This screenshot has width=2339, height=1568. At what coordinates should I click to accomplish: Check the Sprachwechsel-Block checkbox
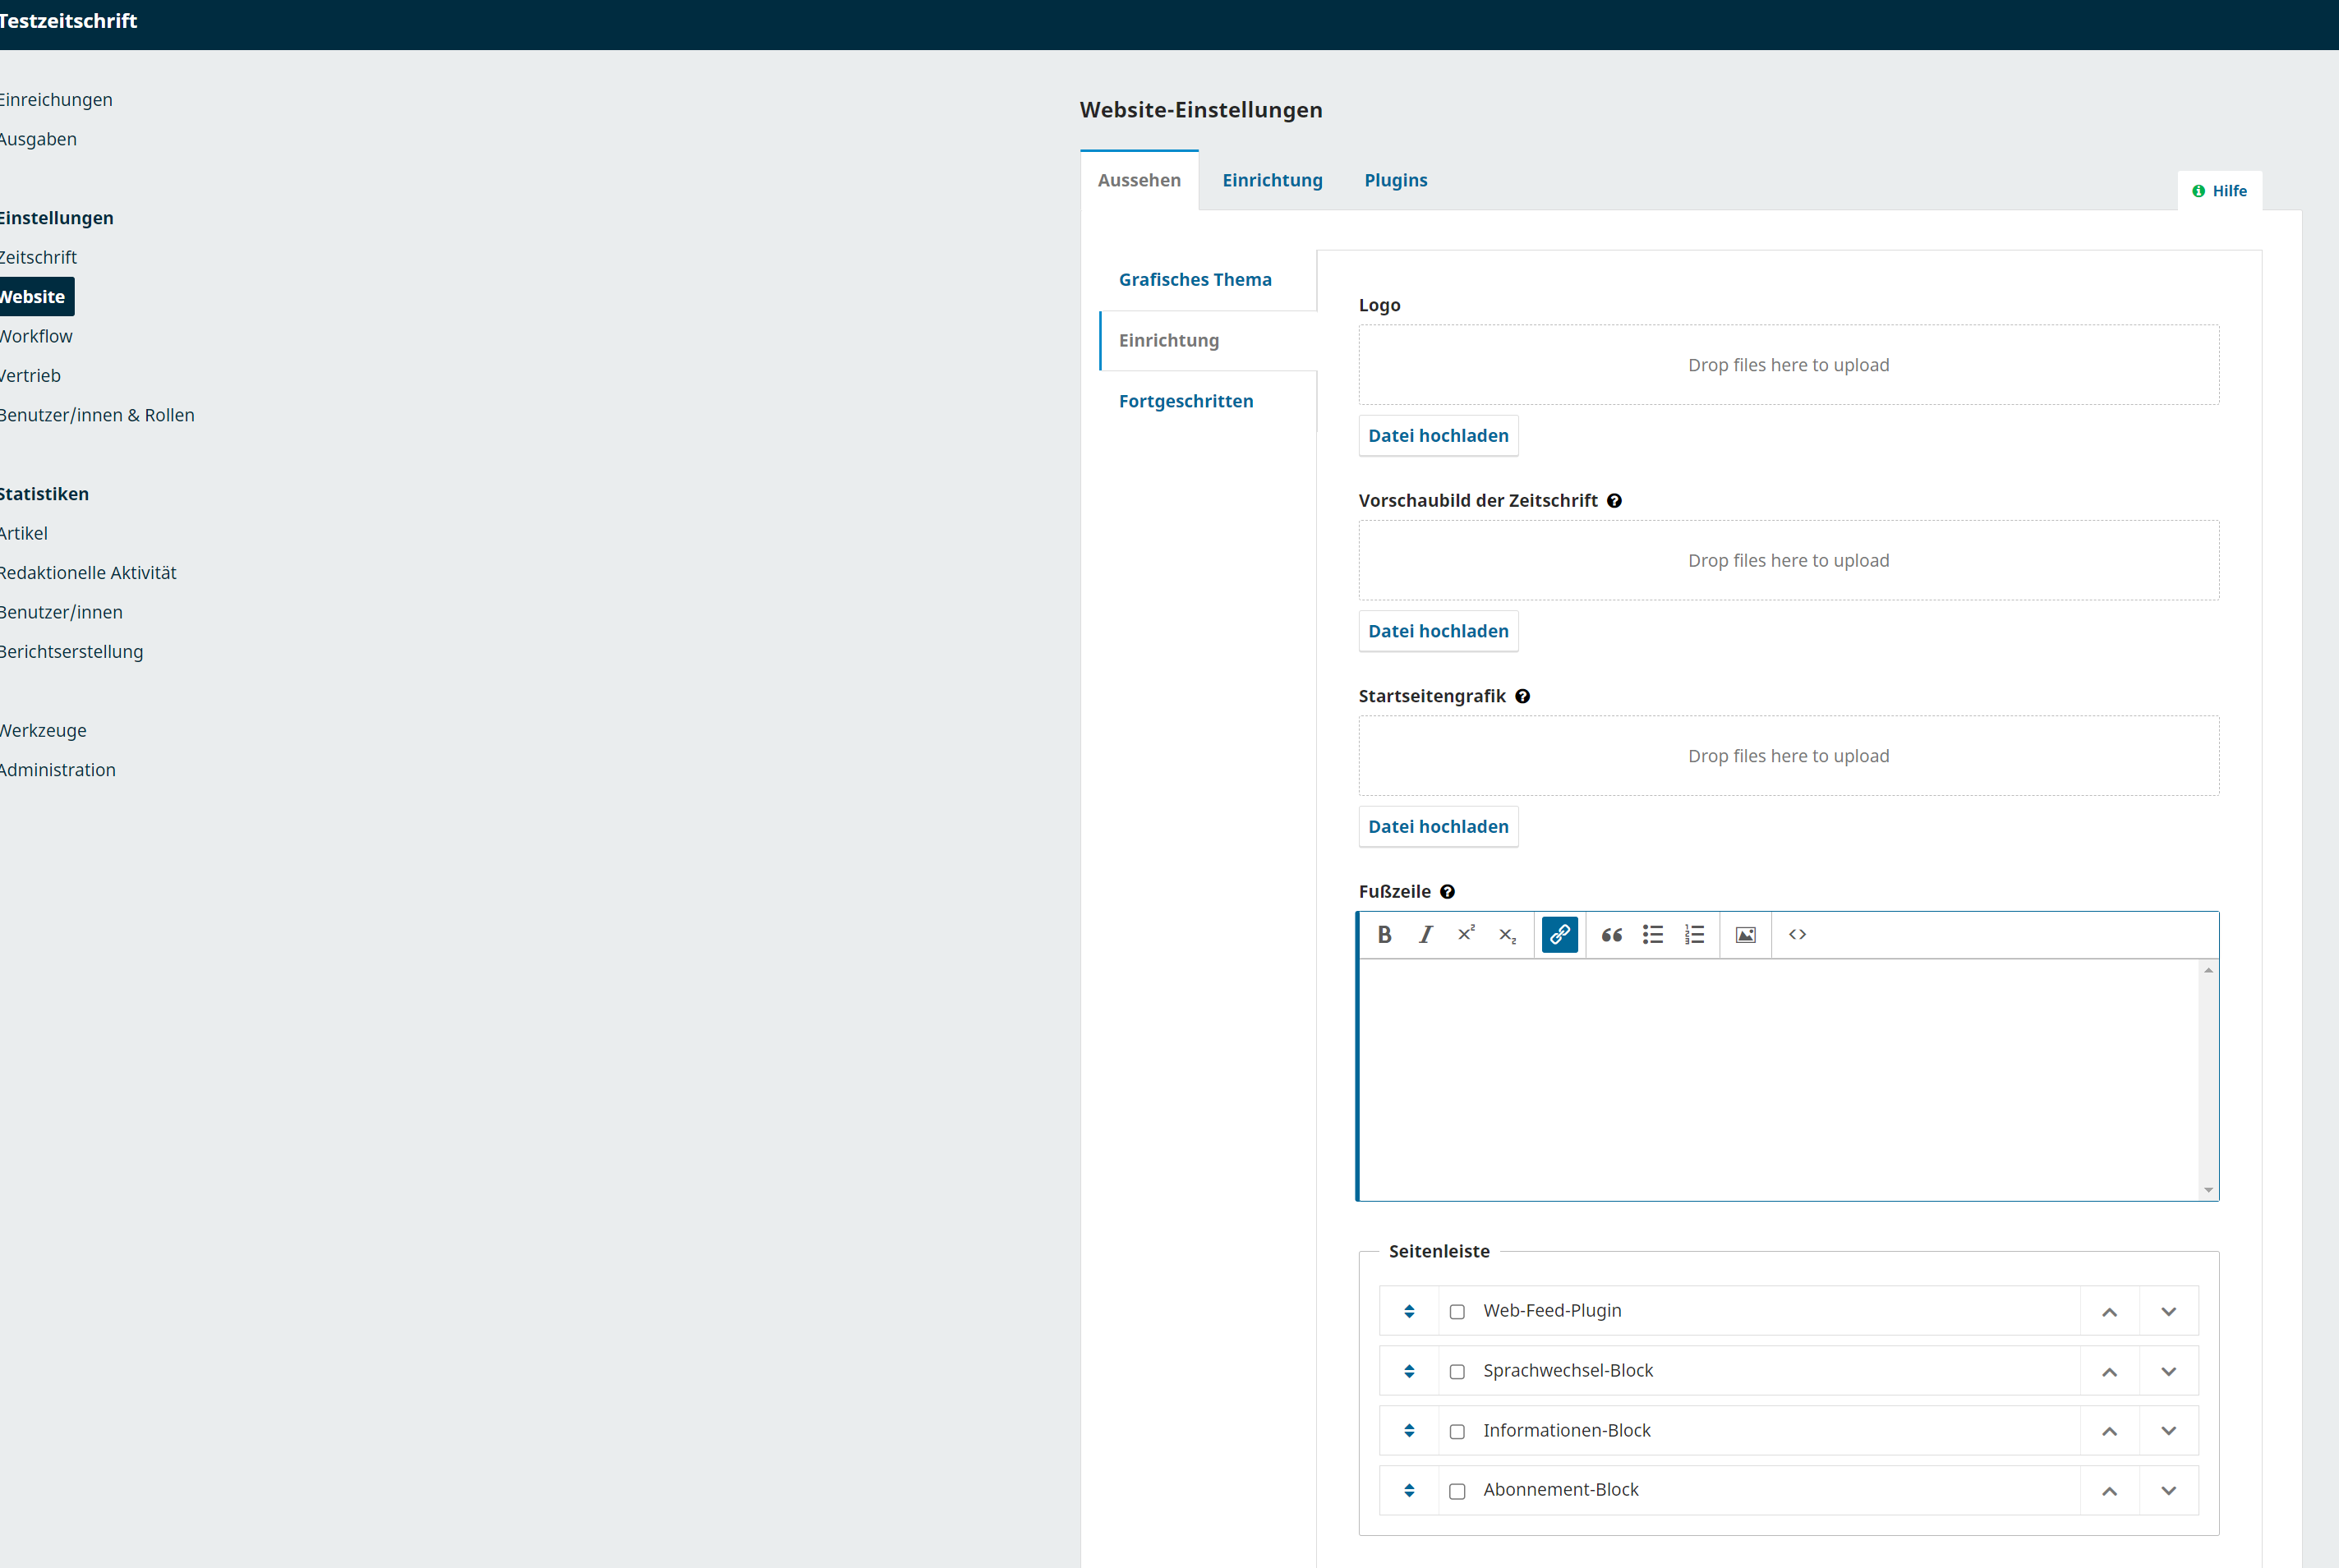pyautogui.click(x=1457, y=1371)
